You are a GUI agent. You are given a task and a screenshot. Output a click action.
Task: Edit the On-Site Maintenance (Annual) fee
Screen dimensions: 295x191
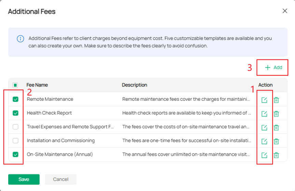(x=264, y=155)
